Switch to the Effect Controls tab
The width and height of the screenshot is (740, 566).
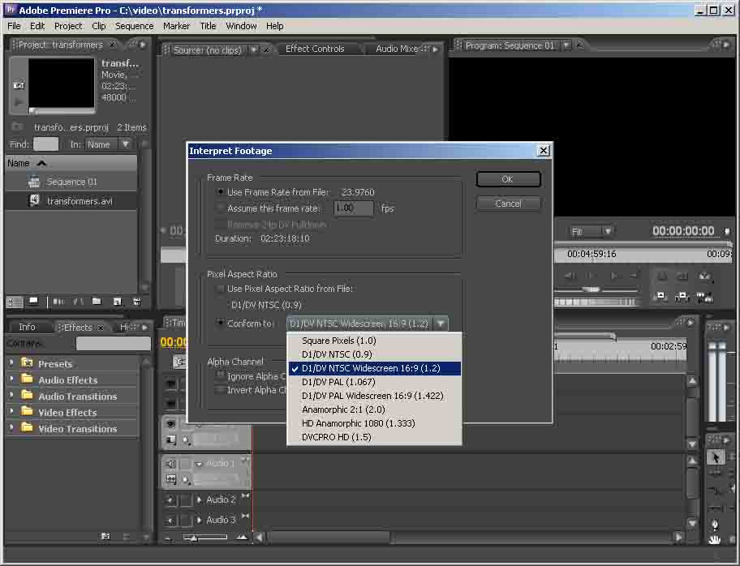[315, 49]
